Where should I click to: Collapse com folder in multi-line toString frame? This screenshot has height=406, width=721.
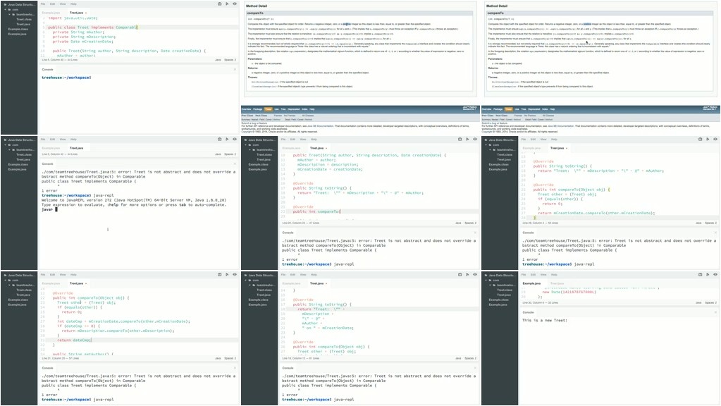pyautogui.click(x=246, y=280)
